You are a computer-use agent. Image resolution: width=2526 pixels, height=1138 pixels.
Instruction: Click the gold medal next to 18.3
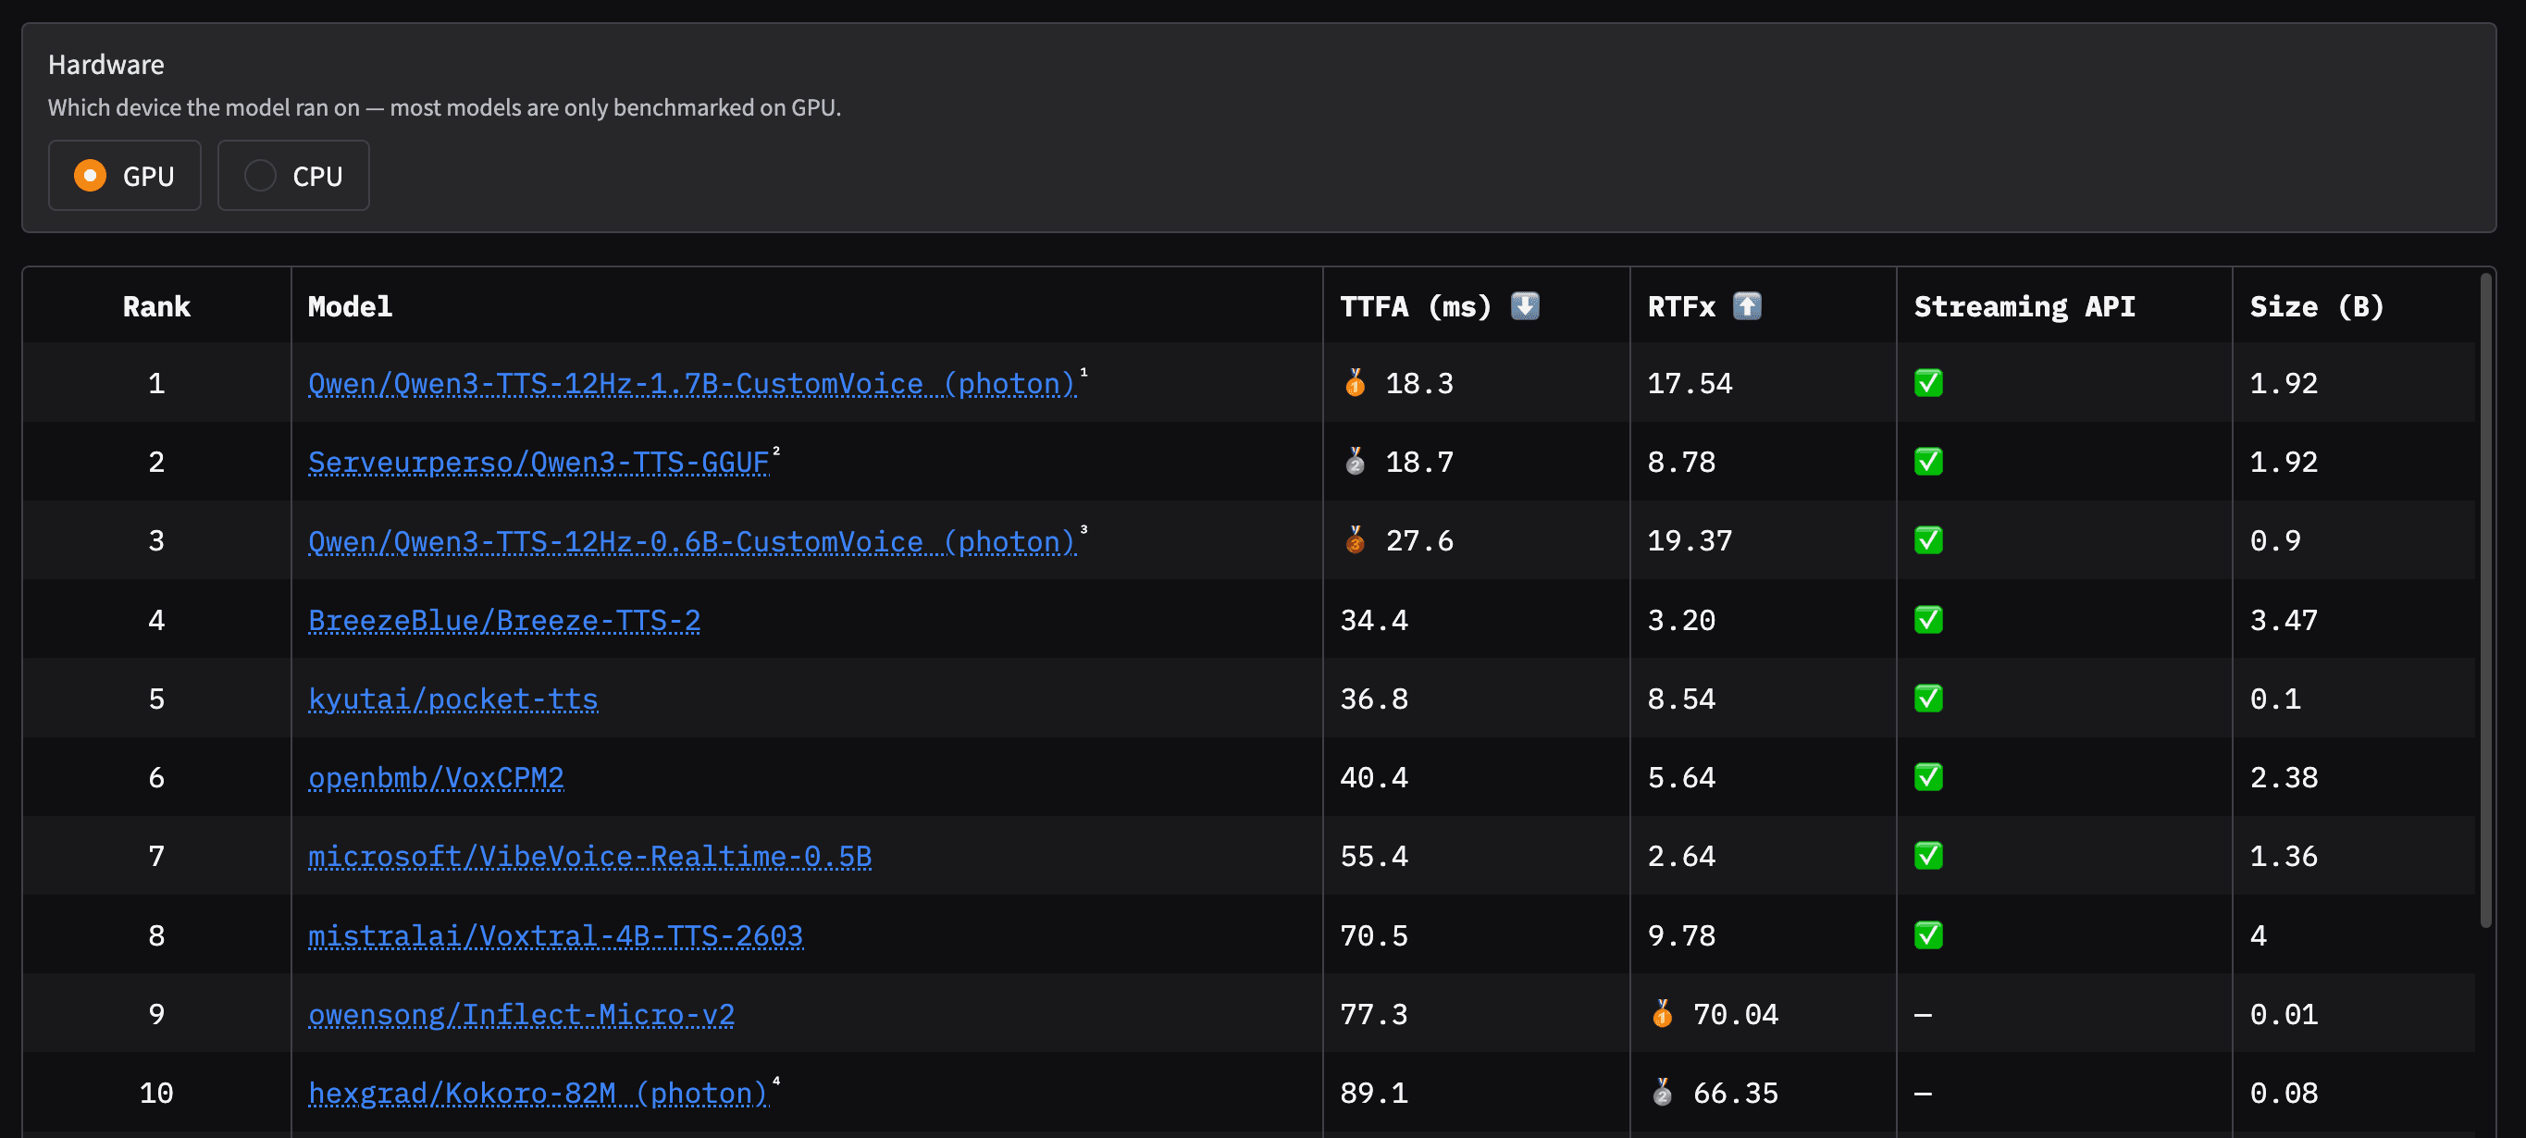pos(1356,382)
